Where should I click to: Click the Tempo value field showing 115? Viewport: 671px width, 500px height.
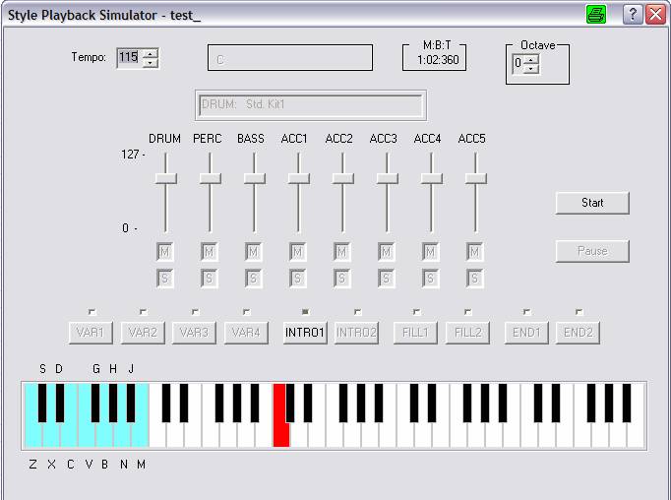click(130, 57)
